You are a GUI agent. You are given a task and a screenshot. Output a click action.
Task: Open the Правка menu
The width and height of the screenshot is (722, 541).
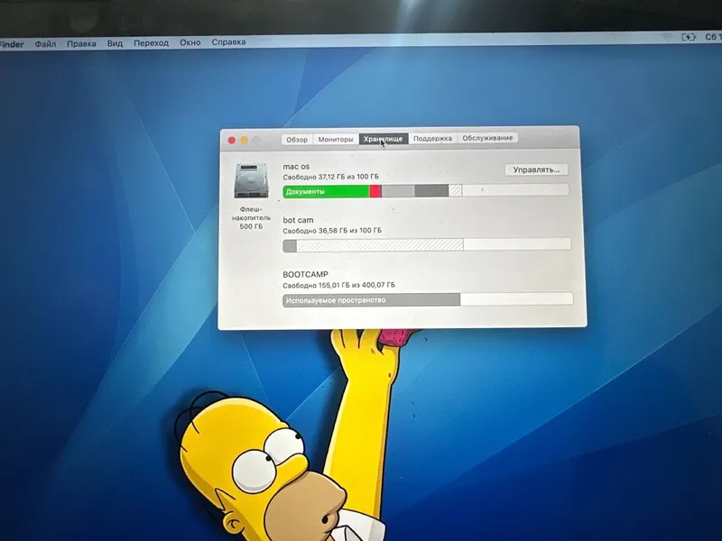[x=81, y=43]
